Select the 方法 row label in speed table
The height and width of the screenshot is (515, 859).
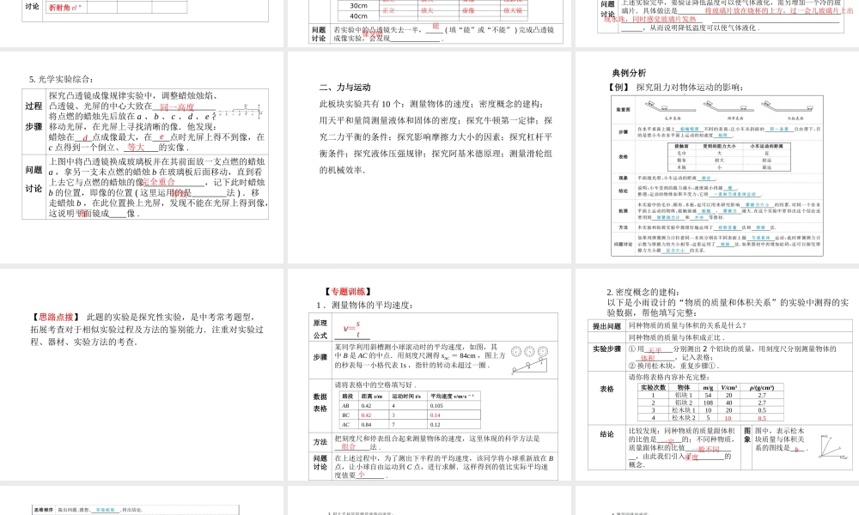click(x=320, y=442)
